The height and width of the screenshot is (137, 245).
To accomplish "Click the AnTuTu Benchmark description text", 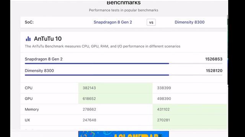I will click(103, 46).
